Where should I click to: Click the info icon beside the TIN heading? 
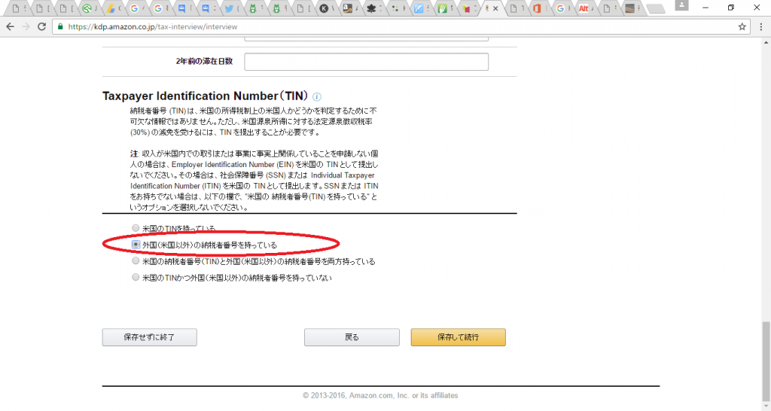pyautogui.click(x=317, y=97)
